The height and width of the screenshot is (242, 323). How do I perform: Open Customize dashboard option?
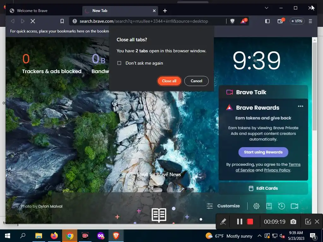tap(223, 206)
